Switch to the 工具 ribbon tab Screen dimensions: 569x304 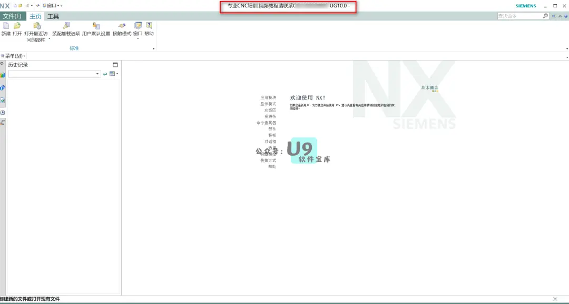[x=52, y=16]
